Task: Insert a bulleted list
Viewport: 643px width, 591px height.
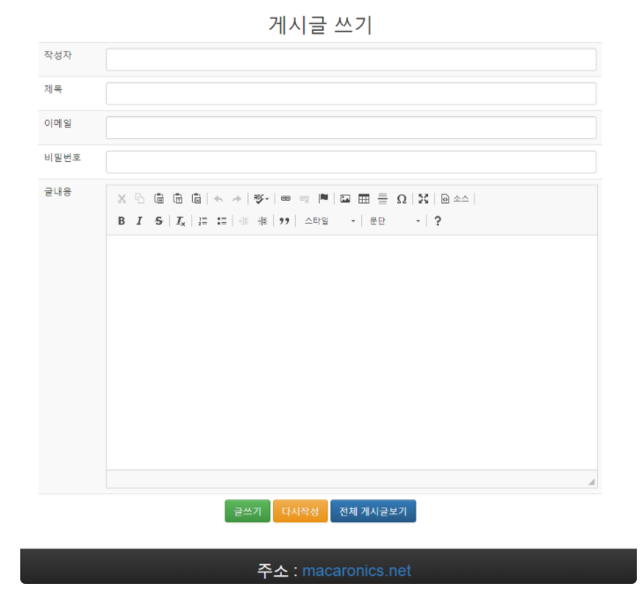Action: tap(221, 221)
